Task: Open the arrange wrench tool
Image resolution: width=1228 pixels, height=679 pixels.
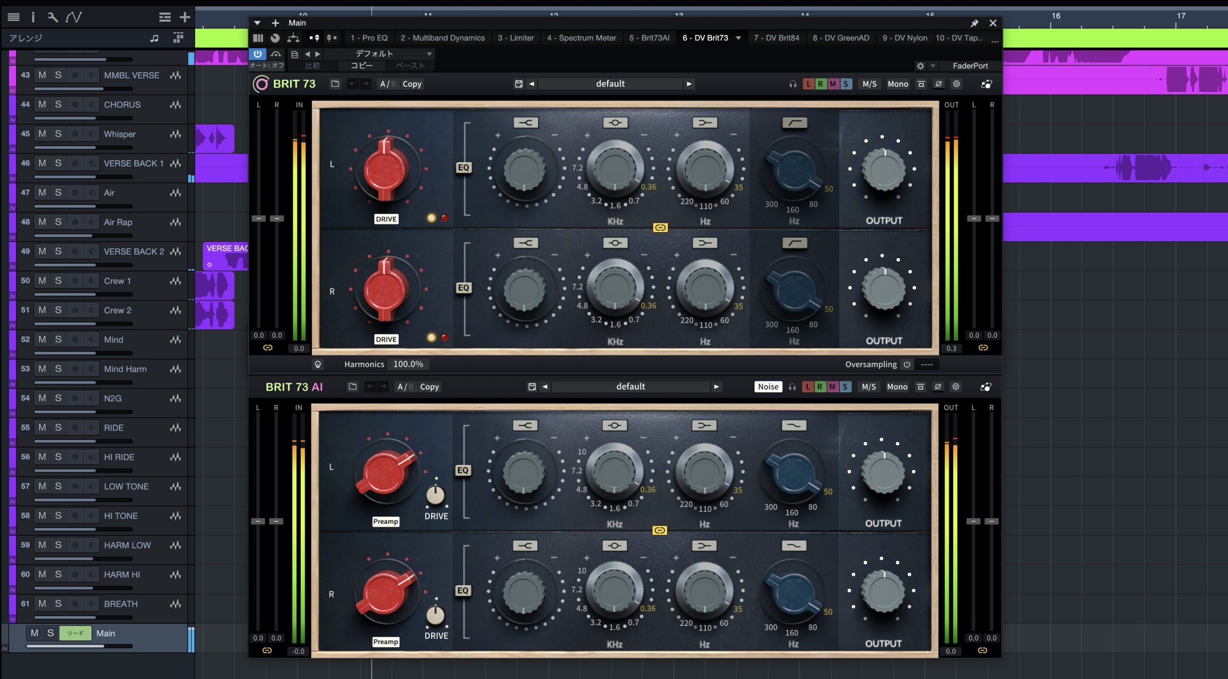Action: point(53,17)
